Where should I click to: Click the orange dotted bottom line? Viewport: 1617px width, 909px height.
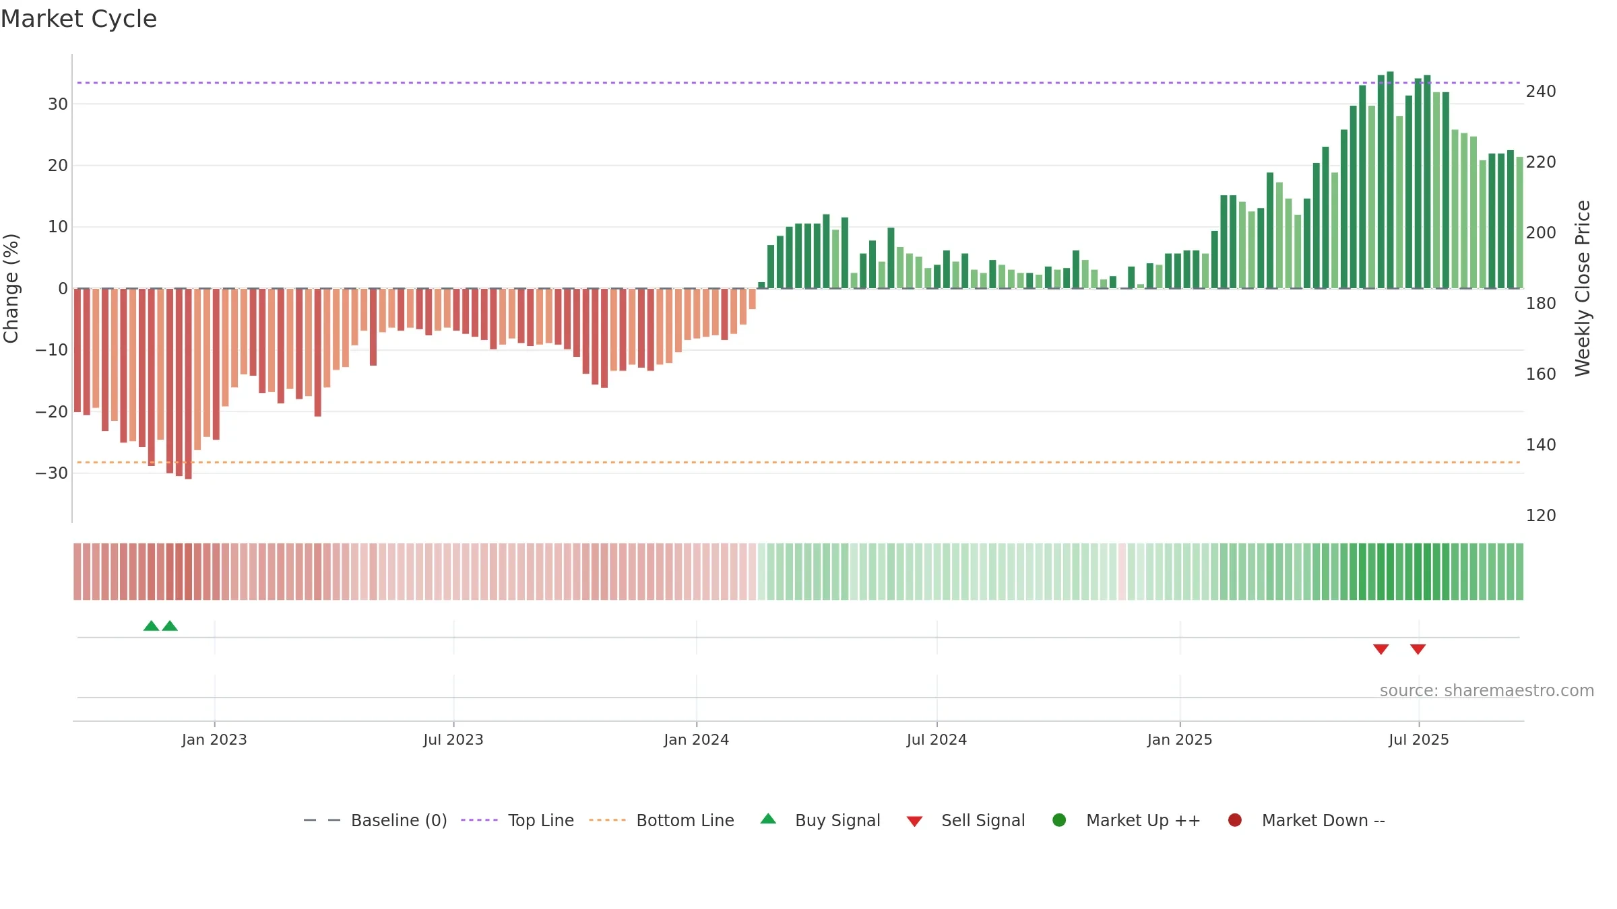coord(798,463)
